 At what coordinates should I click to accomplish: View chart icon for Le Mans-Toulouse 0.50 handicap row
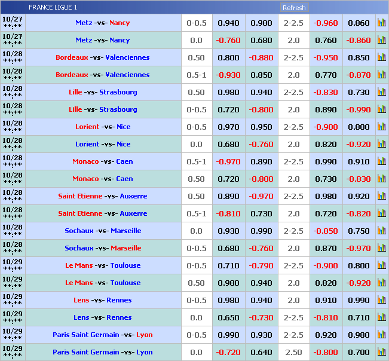[x=381, y=283]
